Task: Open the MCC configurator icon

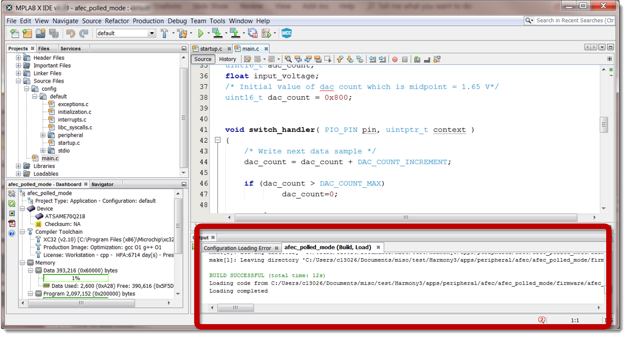Action: 287,33
